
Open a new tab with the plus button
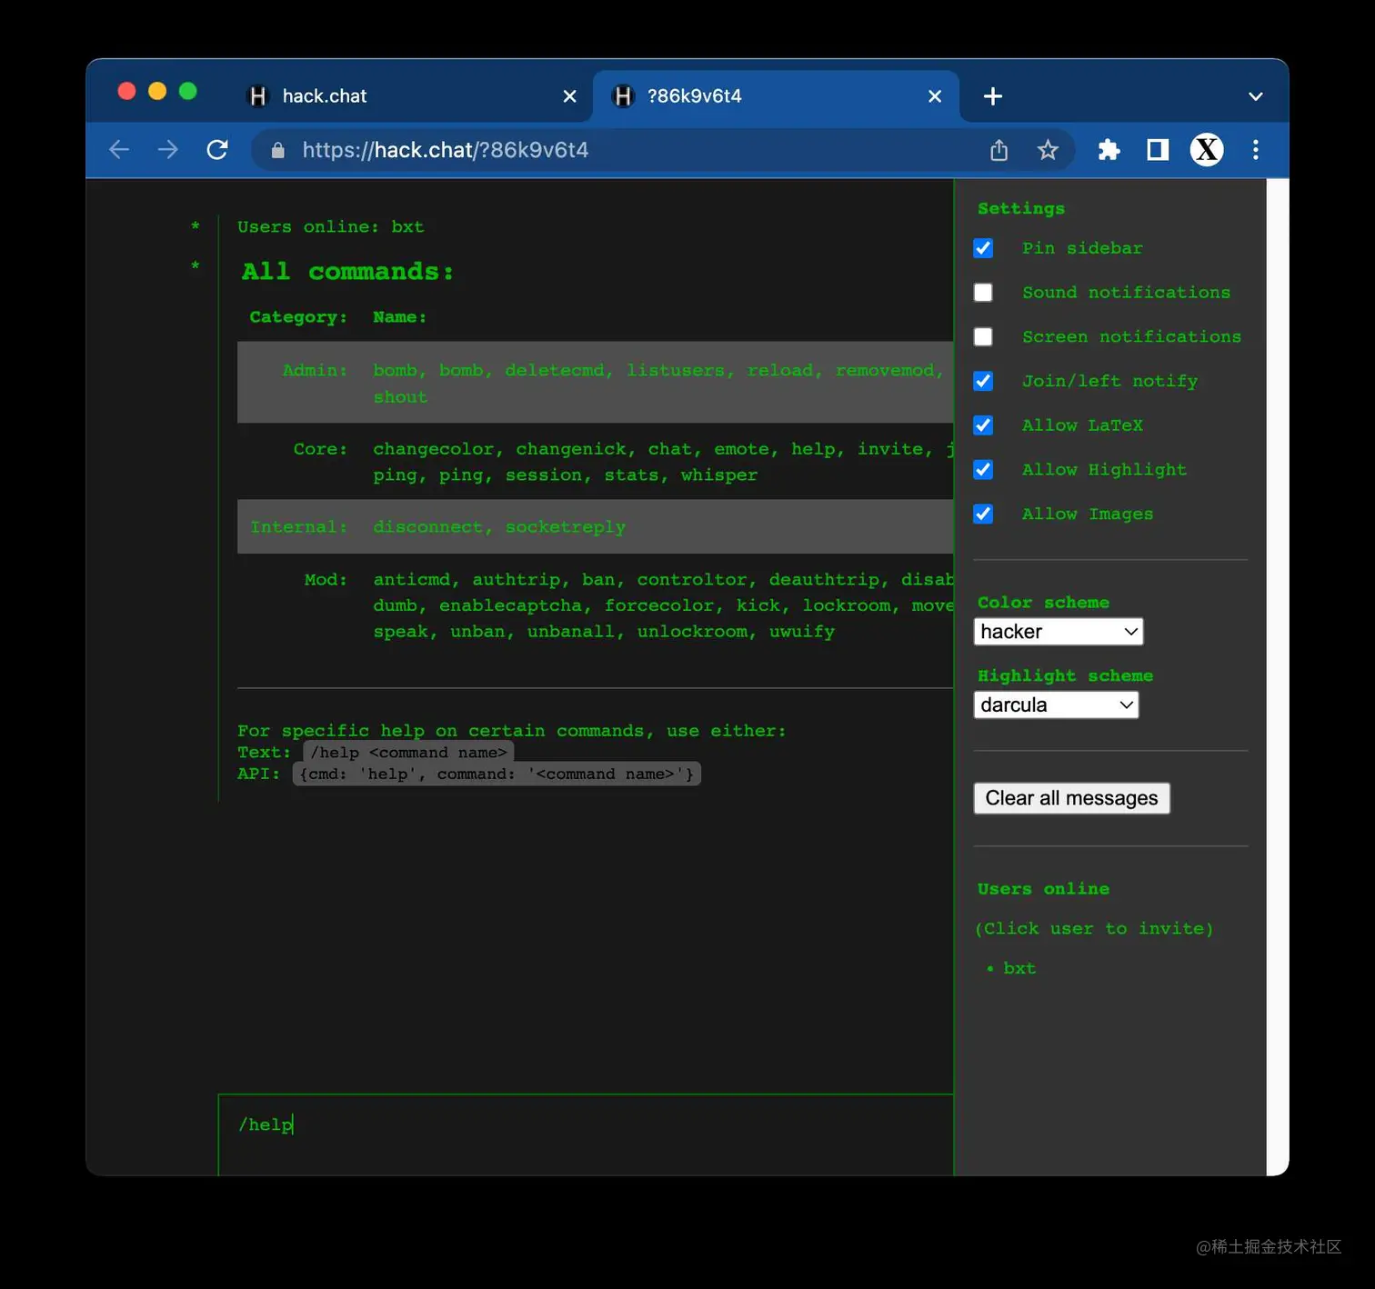993,96
